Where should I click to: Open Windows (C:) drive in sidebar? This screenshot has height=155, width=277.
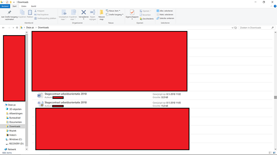16,139
